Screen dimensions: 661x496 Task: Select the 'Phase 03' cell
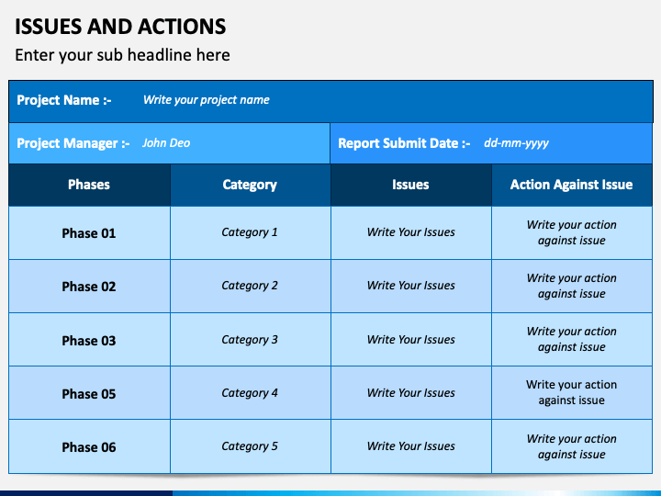coord(89,340)
